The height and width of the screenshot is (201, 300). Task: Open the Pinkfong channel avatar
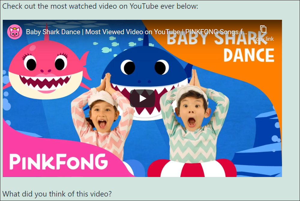[x=15, y=32]
